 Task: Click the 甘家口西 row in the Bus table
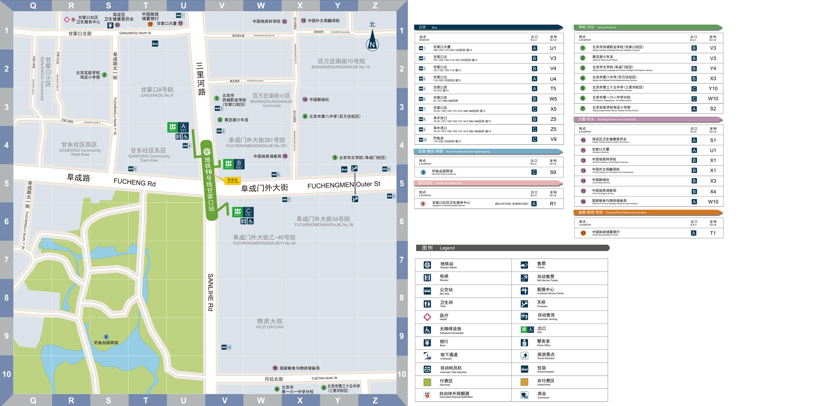coord(489,89)
